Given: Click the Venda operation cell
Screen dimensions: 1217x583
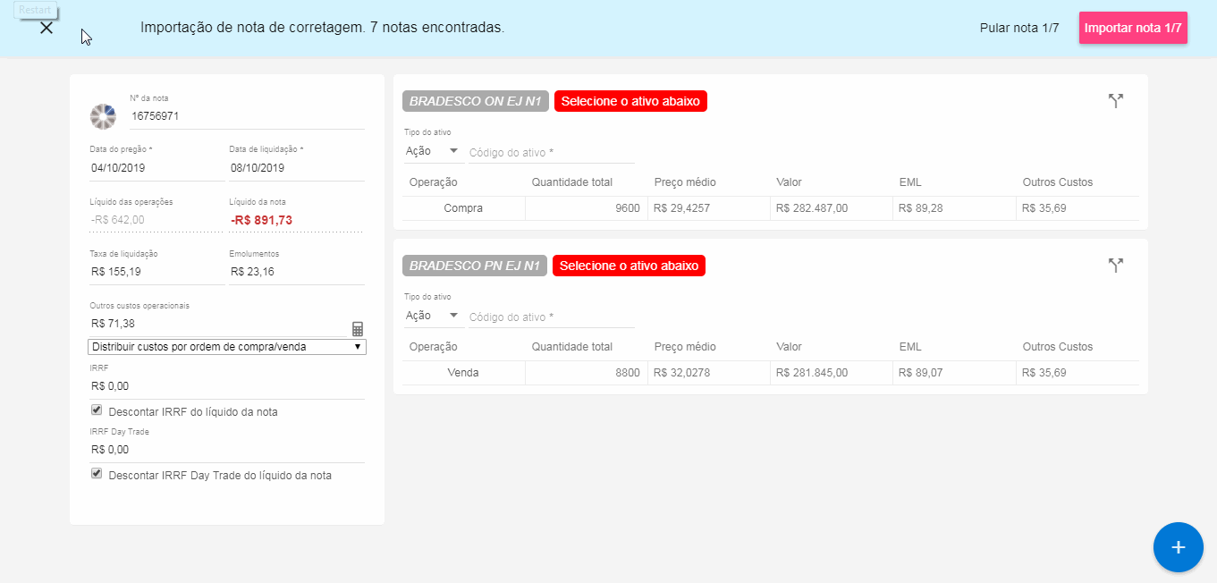Looking at the screenshot, I should pos(463,373).
